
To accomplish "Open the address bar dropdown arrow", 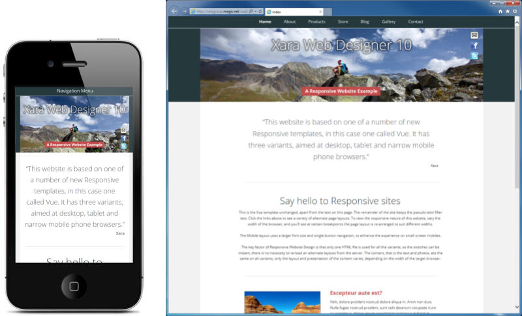I will (255, 11).
